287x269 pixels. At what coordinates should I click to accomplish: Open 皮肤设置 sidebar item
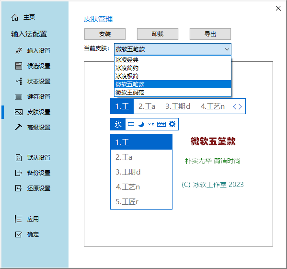tap(33, 112)
